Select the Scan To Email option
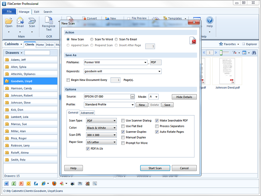Screen dimensions: 261x196 click(x=116, y=39)
